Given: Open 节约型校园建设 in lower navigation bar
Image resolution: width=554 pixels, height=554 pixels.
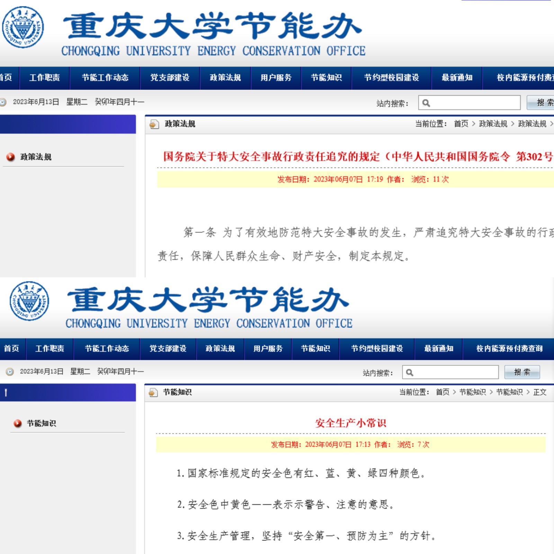Looking at the screenshot, I should click(x=377, y=348).
